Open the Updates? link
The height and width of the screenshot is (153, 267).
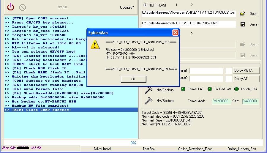127,7
